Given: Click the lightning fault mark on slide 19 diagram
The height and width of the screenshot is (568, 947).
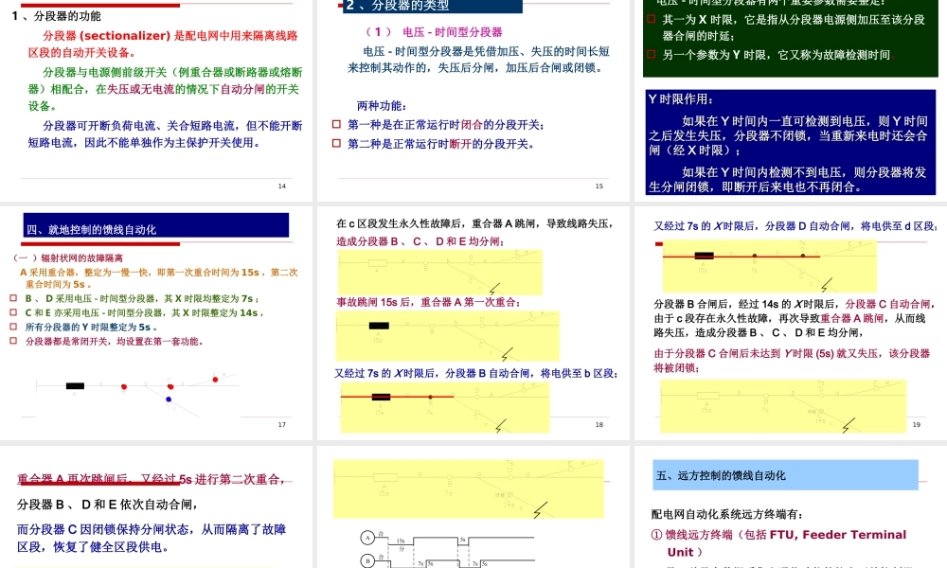Looking at the screenshot, I should pos(825,282).
